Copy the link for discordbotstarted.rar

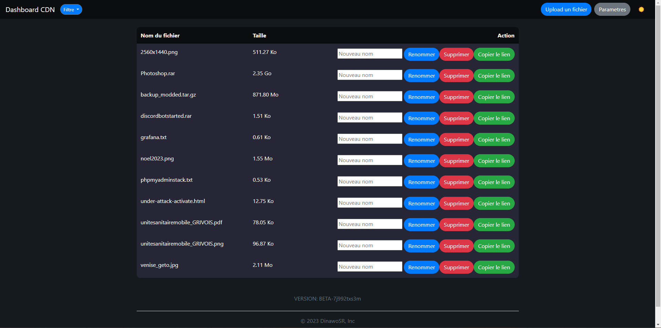(x=494, y=118)
